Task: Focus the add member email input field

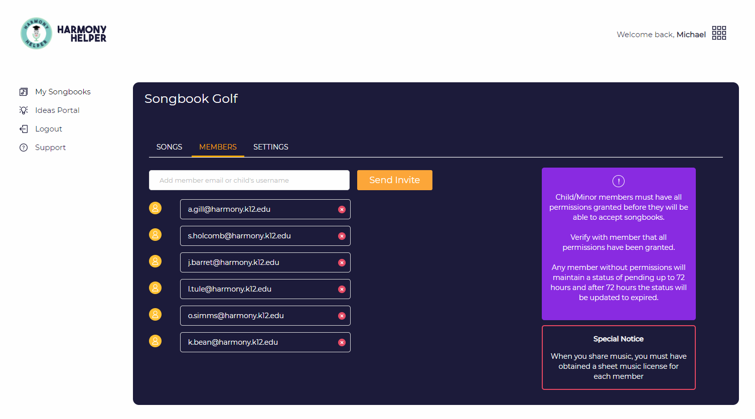Action: (249, 180)
